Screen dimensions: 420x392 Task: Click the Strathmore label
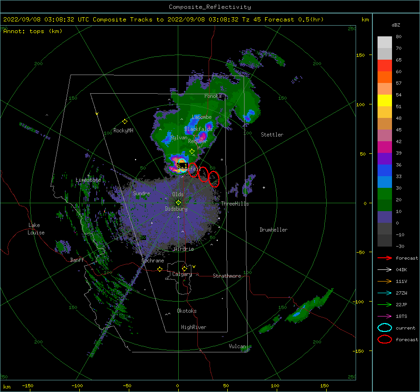coord(227,276)
